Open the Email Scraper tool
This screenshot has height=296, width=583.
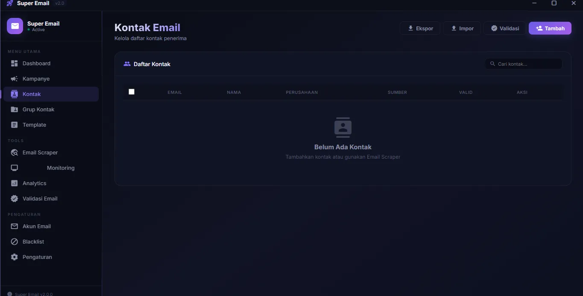pos(51,153)
